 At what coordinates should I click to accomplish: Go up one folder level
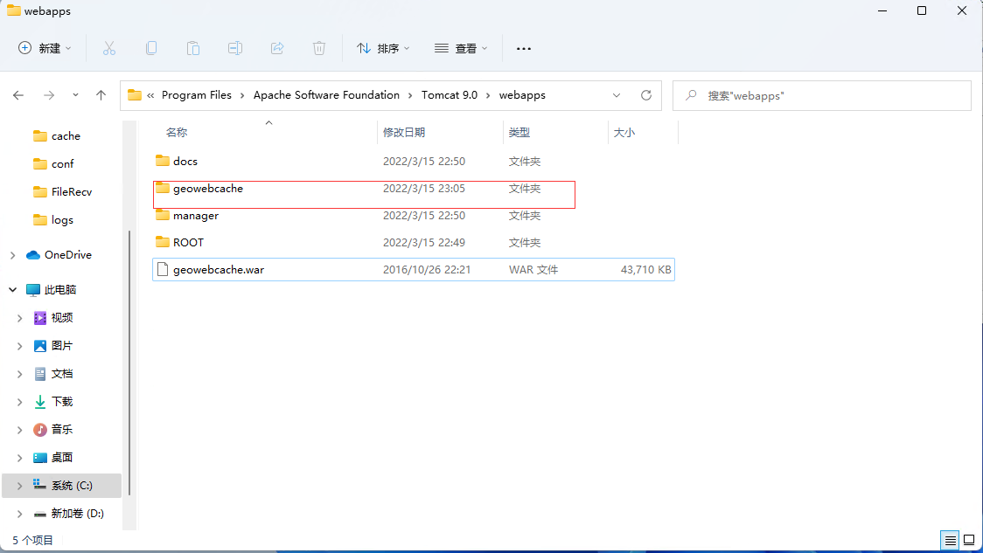(x=101, y=95)
